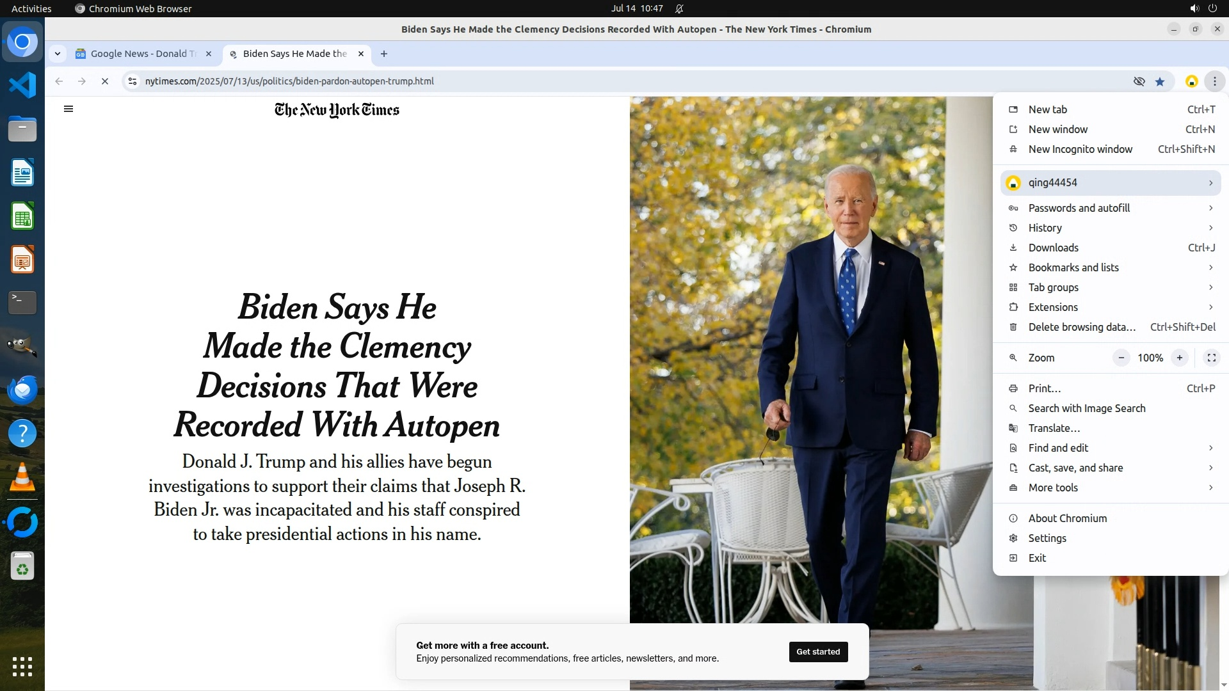Expand the tab search dropdown arrow
The width and height of the screenshot is (1229, 691).
pos(58,54)
